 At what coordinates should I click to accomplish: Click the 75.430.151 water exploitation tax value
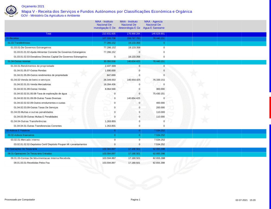(x=159, y=94)
